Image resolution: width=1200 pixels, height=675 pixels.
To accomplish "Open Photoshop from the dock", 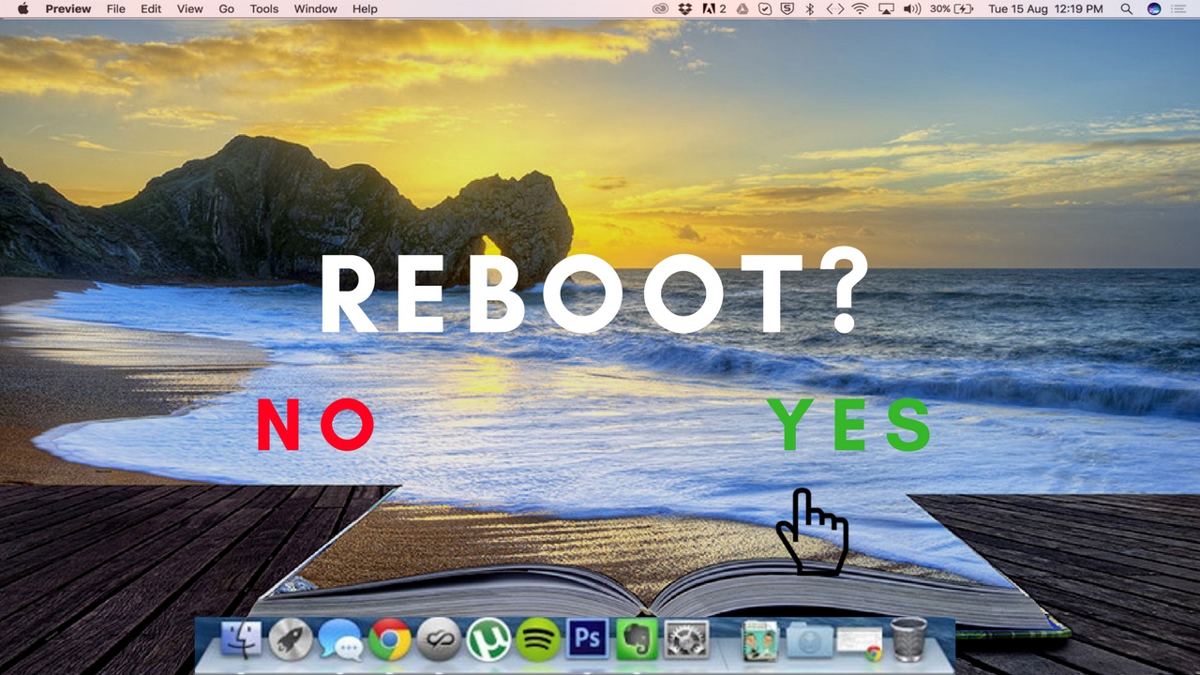I will (x=588, y=639).
